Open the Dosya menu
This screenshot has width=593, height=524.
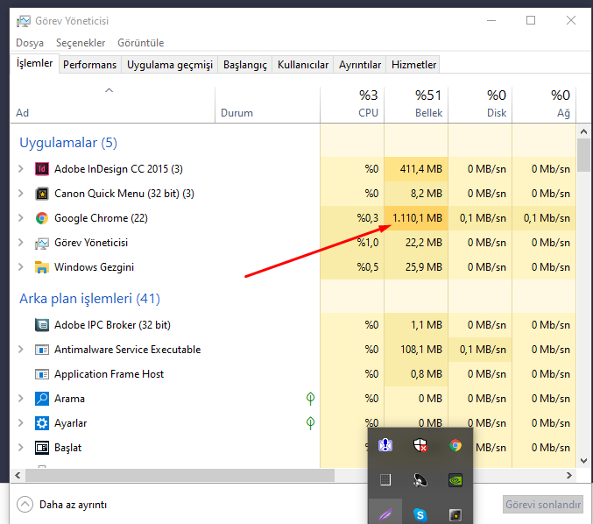pyautogui.click(x=30, y=43)
